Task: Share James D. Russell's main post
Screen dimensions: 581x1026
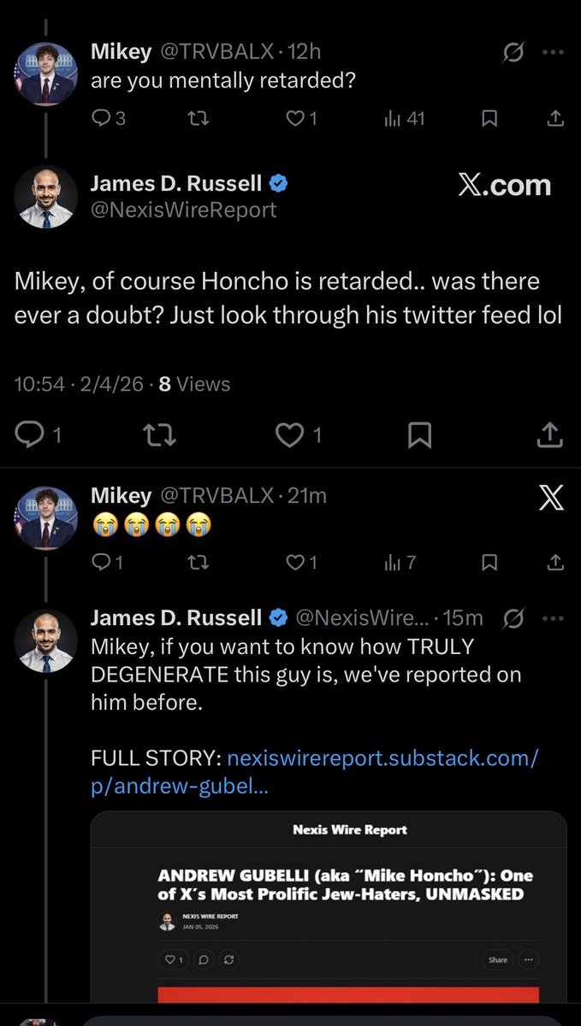Action: pos(549,435)
